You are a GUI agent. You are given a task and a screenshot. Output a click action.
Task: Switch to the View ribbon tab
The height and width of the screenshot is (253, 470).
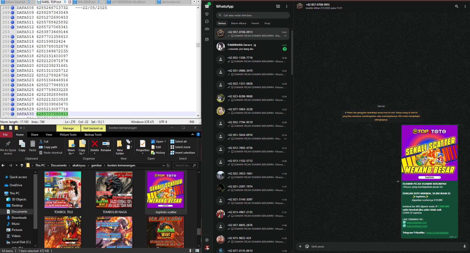tap(49, 135)
